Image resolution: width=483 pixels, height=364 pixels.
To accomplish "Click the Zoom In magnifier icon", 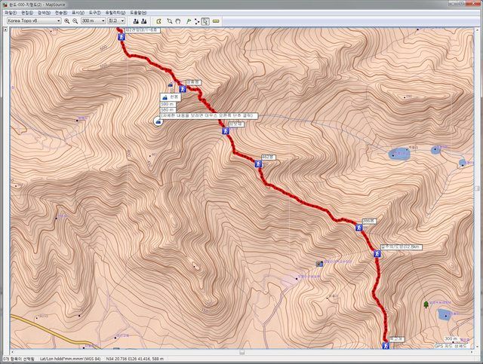I will (x=67, y=21).
